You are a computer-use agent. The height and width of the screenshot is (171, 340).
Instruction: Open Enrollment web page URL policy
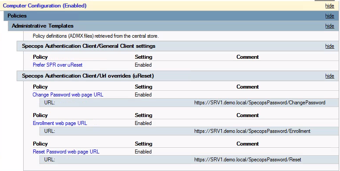click(x=60, y=123)
